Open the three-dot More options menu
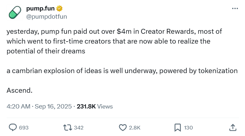The height and width of the screenshot is (136, 245). pyautogui.click(x=235, y=9)
